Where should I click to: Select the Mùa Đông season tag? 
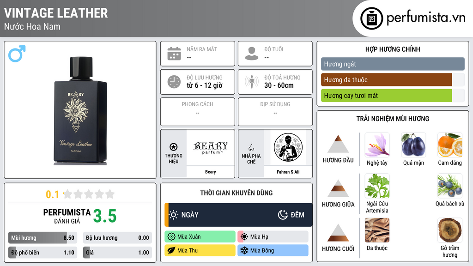click(x=273, y=250)
